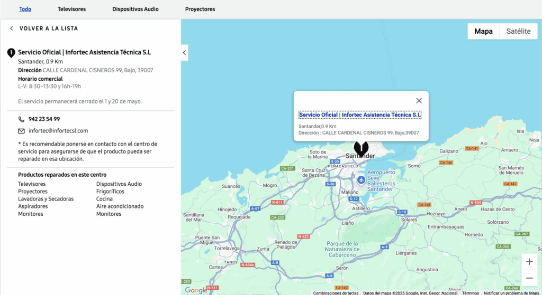Open Infortec link in map popup
Image resolution: width=542 pixels, height=295 pixels.
pos(360,115)
